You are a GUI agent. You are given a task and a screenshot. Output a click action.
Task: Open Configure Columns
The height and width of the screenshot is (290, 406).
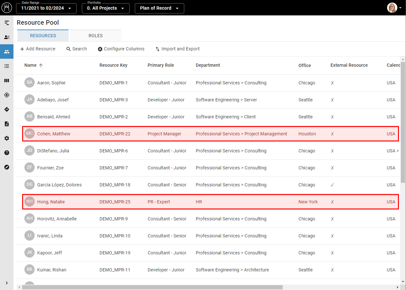tap(121, 49)
